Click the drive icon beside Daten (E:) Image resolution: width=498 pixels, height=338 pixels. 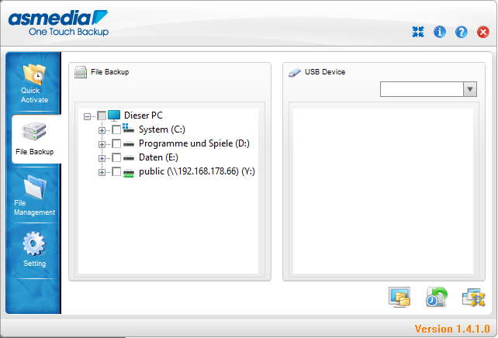point(128,158)
